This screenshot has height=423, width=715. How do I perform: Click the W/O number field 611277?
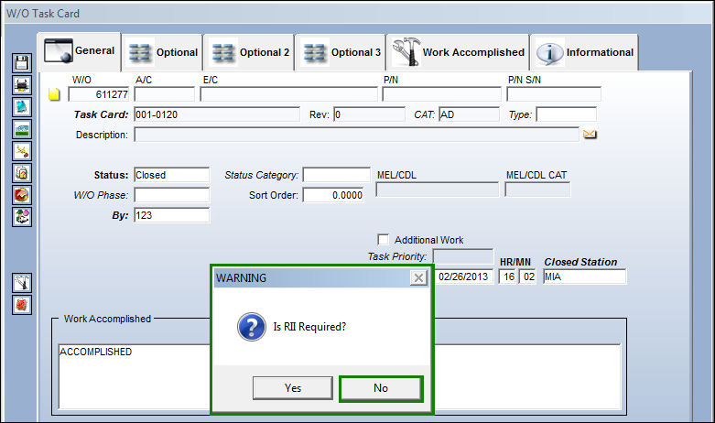(99, 94)
